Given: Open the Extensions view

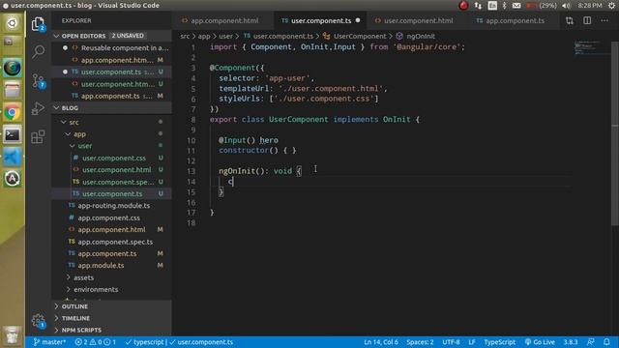Looking at the screenshot, I should click(39, 136).
